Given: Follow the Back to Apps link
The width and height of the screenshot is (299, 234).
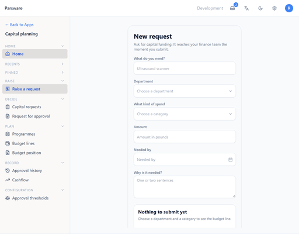Looking at the screenshot, I should [19, 25].
